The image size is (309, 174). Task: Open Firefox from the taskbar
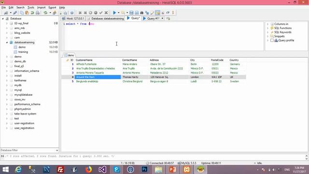point(88,170)
